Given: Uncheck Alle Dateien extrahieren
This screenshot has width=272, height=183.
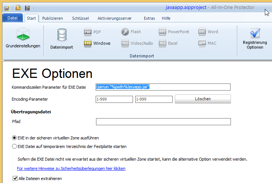Looking at the screenshot, I should click(15, 179).
